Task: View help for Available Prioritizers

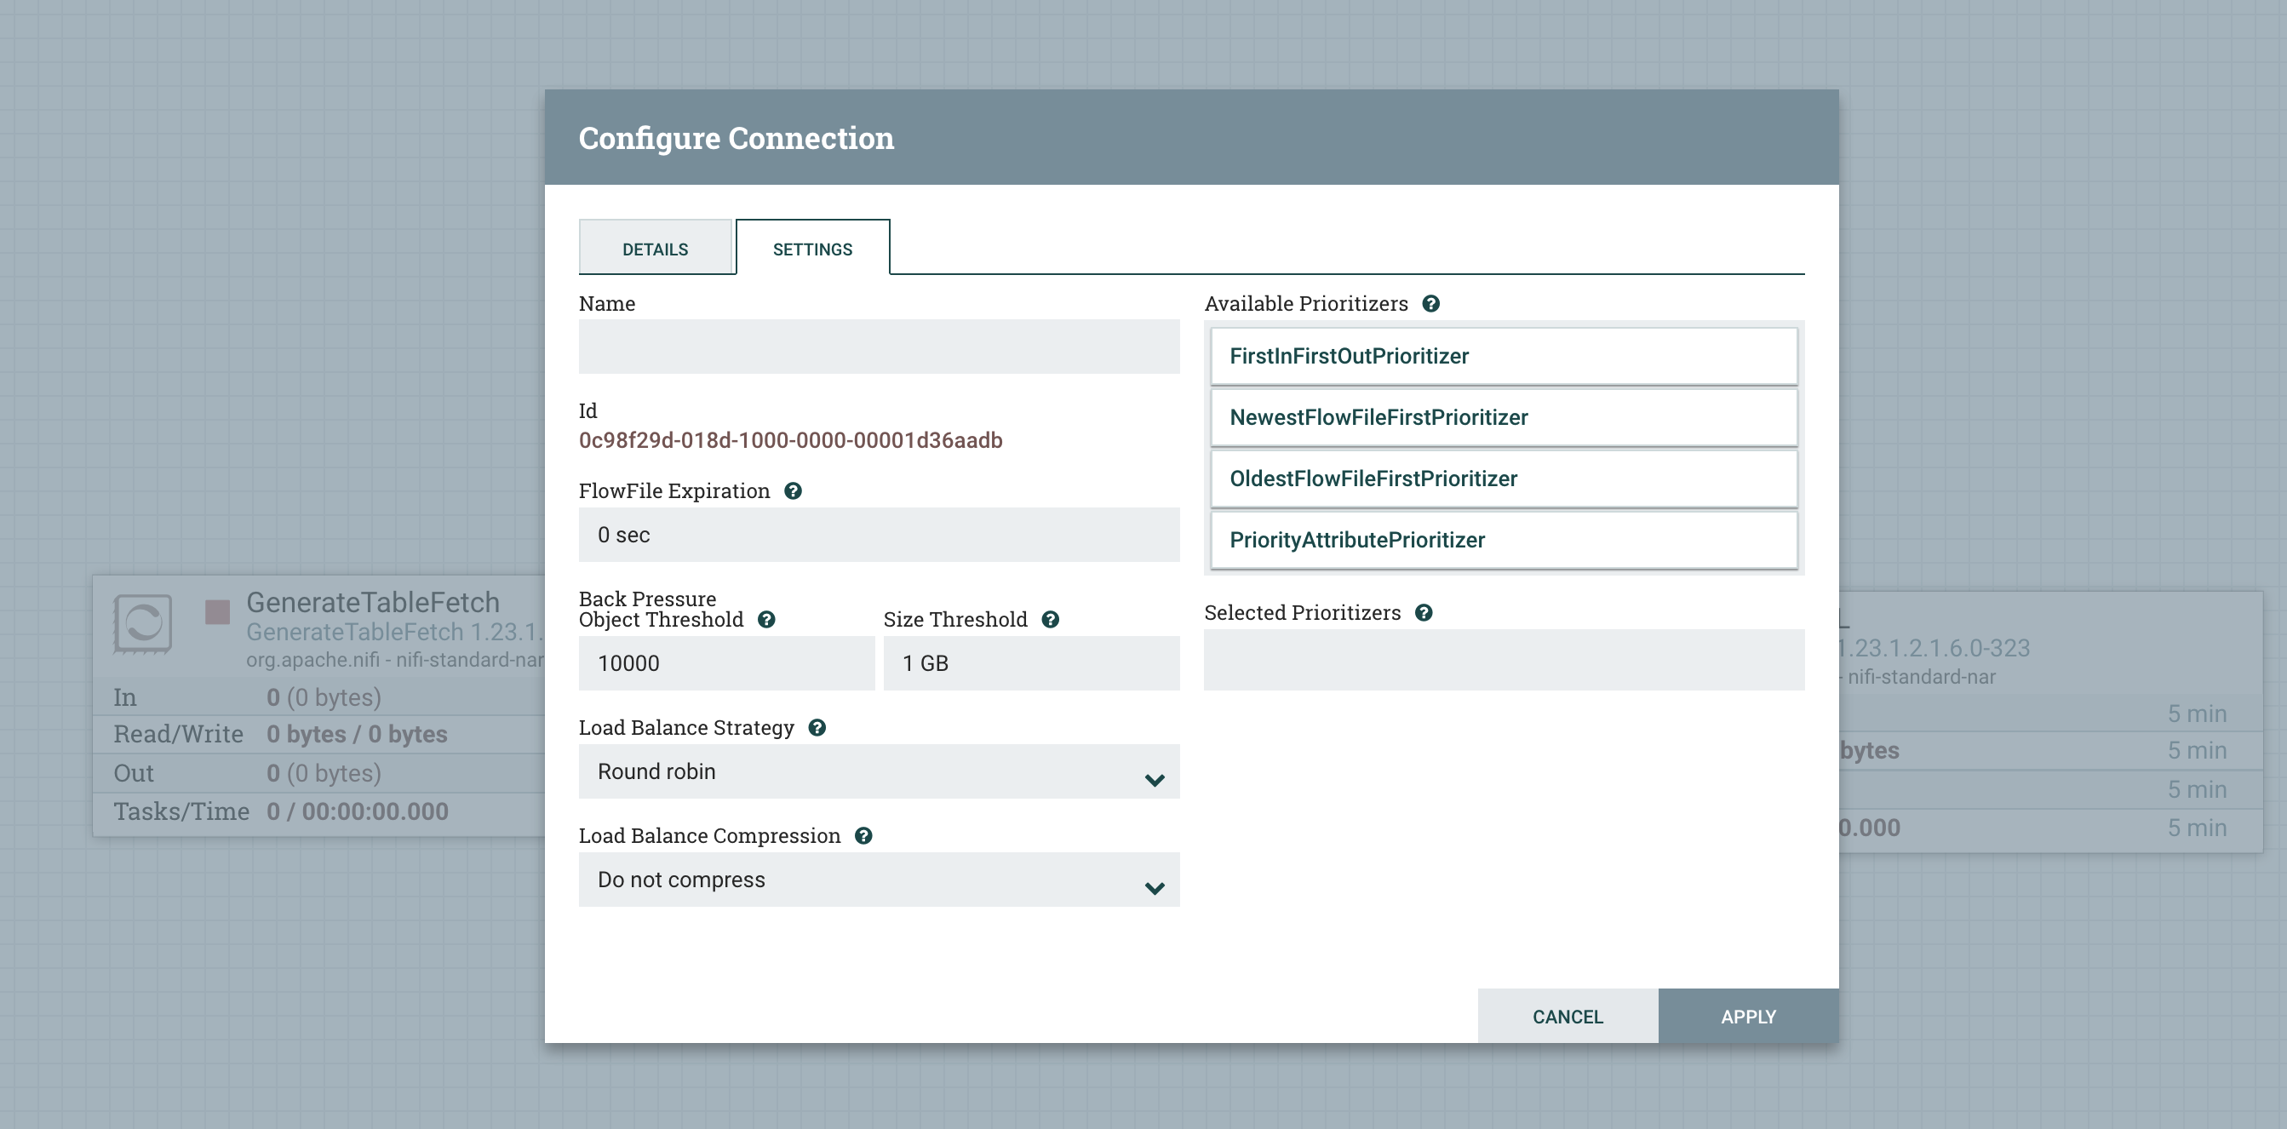Action: 1431,302
